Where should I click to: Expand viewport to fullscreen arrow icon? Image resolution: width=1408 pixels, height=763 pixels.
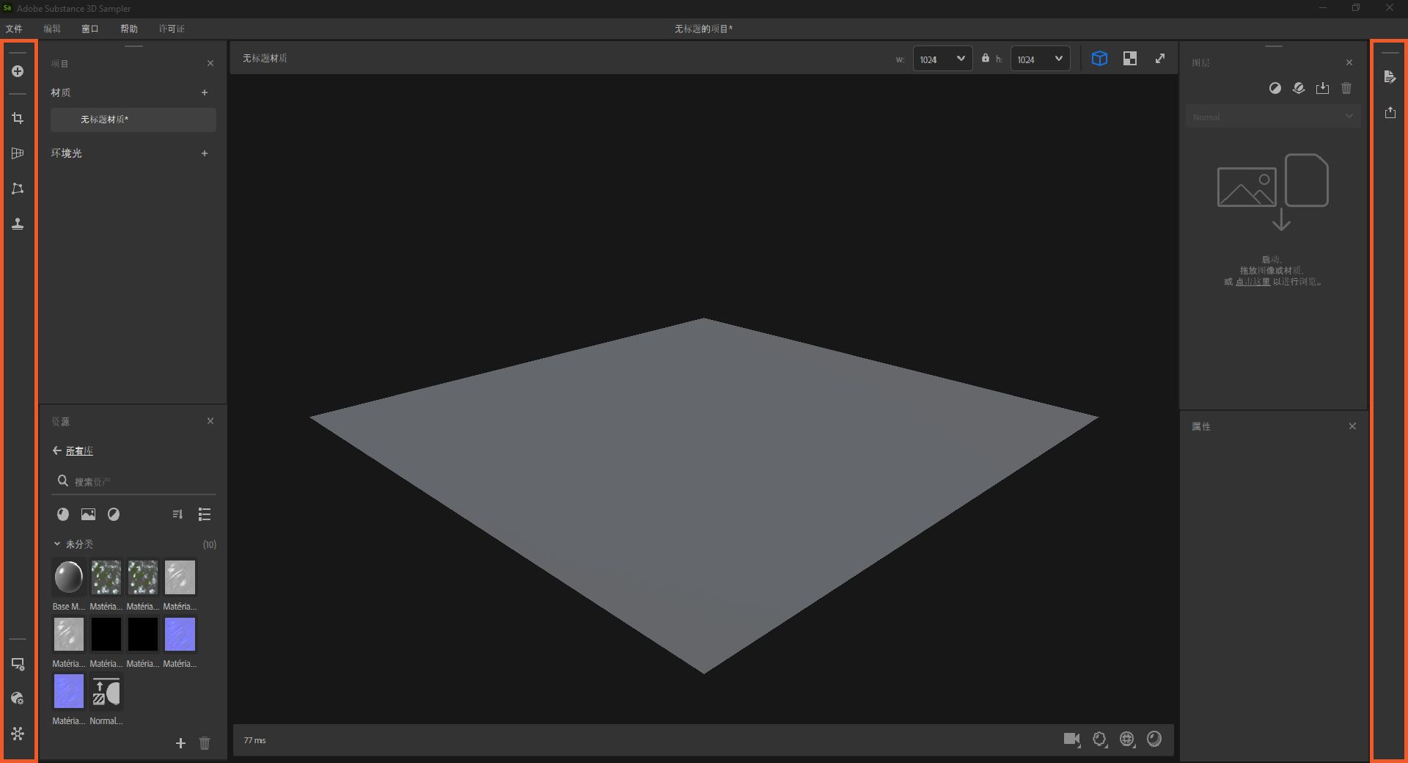[x=1160, y=59]
